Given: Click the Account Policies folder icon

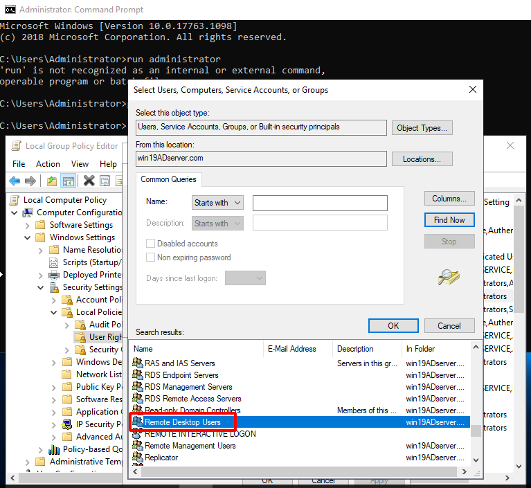Looking at the screenshot, I should click(x=67, y=300).
